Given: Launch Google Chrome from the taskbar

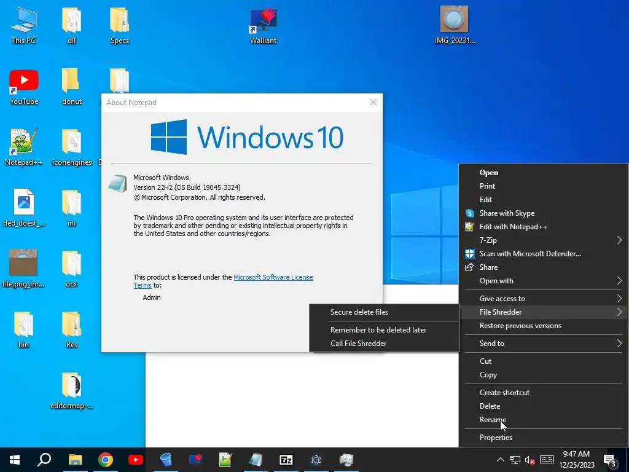Looking at the screenshot, I should (x=106, y=460).
